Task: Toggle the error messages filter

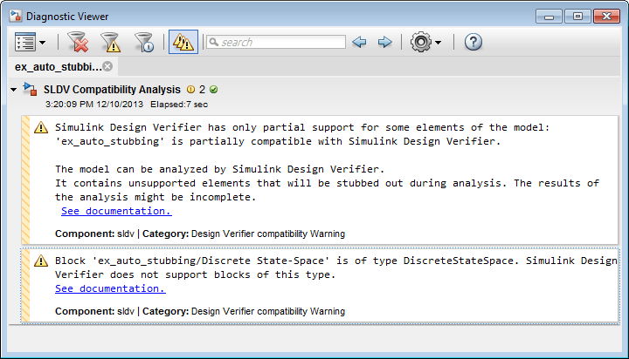Action: (x=78, y=42)
